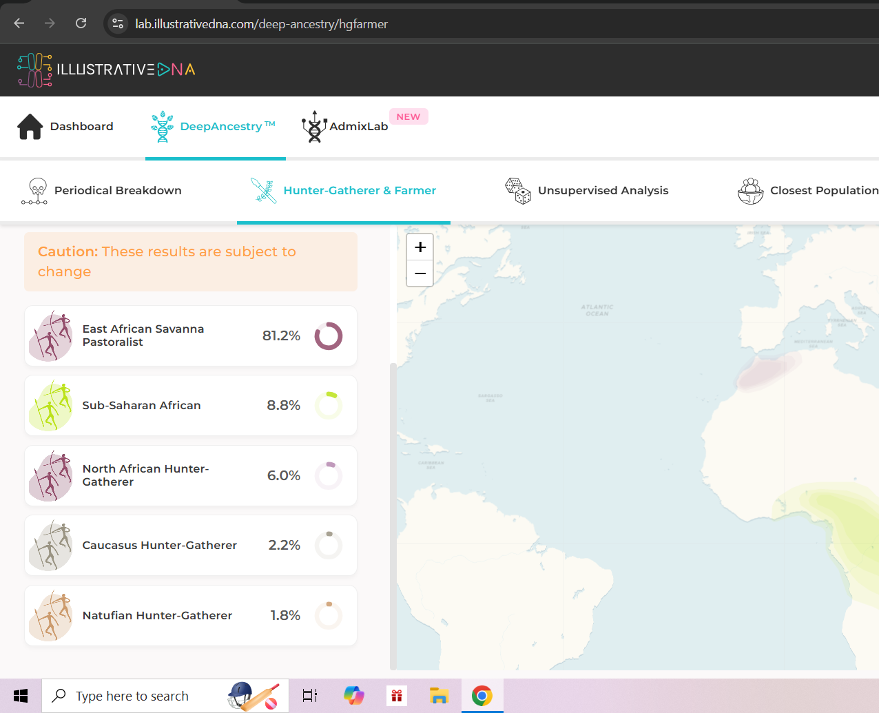Click the 2.2% donut chart
Image resolution: width=879 pixels, height=713 pixels.
coord(329,546)
